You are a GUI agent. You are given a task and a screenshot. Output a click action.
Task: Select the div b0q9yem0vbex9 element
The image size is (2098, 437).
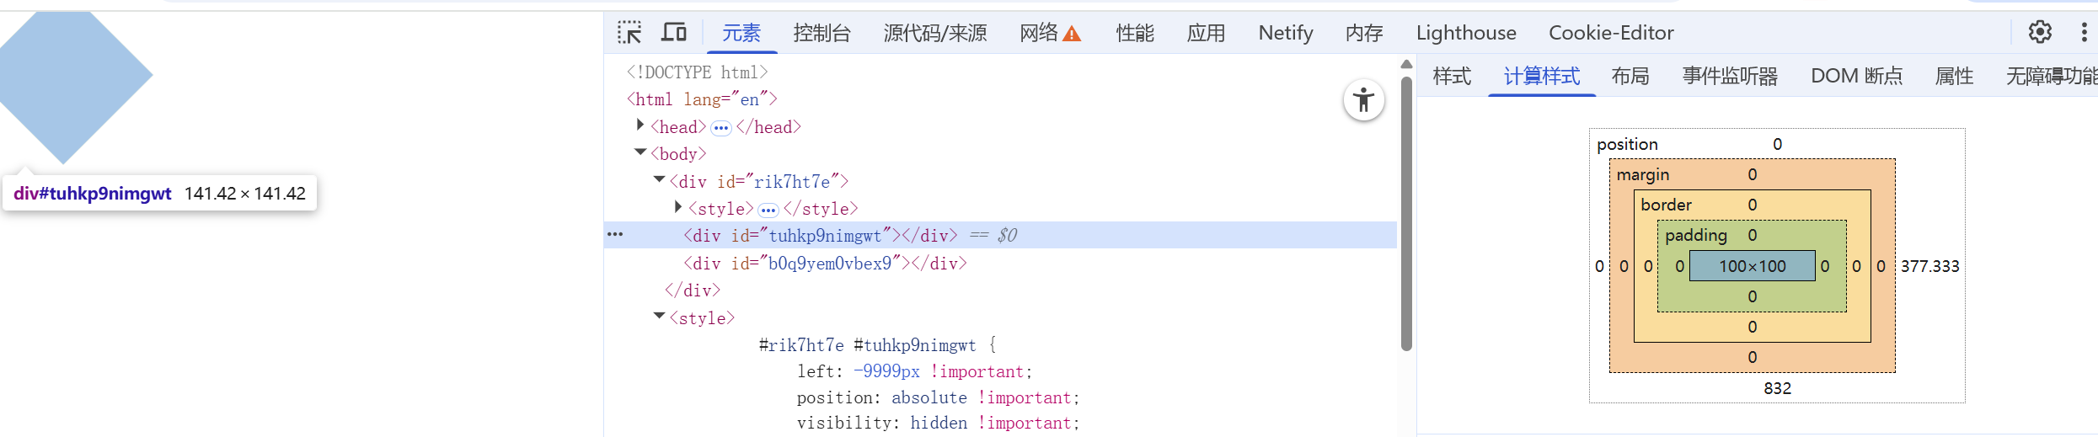pyautogui.click(x=824, y=264)
